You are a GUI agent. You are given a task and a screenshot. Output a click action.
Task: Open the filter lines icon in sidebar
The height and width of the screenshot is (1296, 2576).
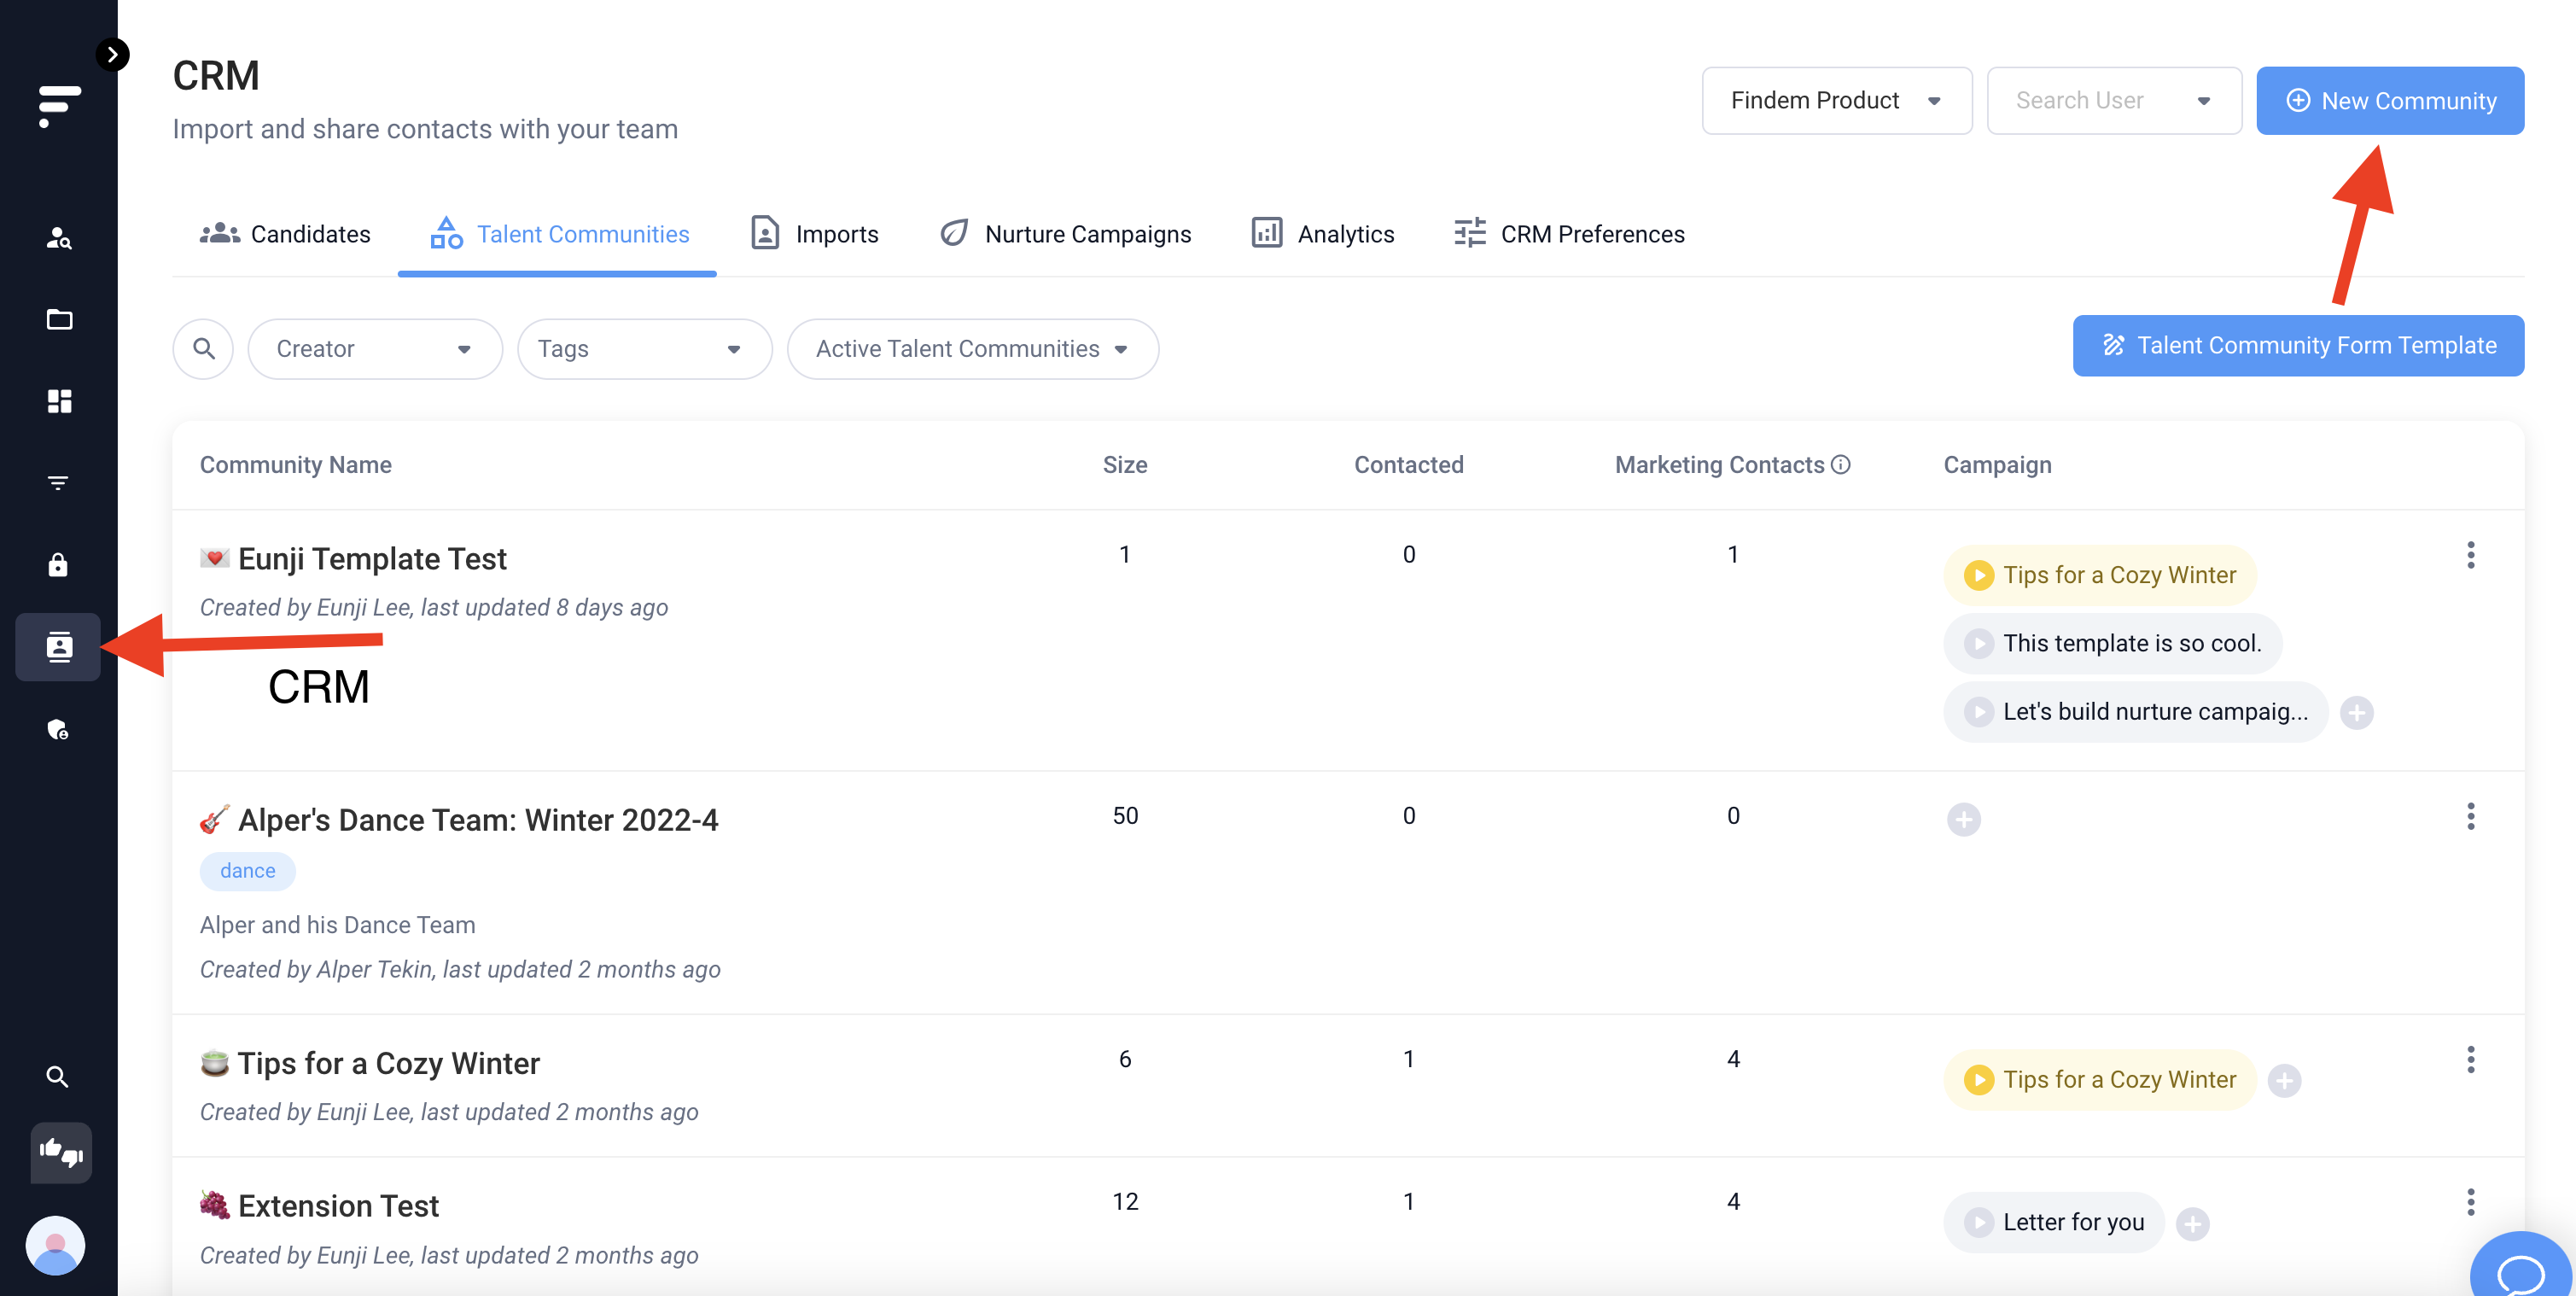(x=59, y=483)
